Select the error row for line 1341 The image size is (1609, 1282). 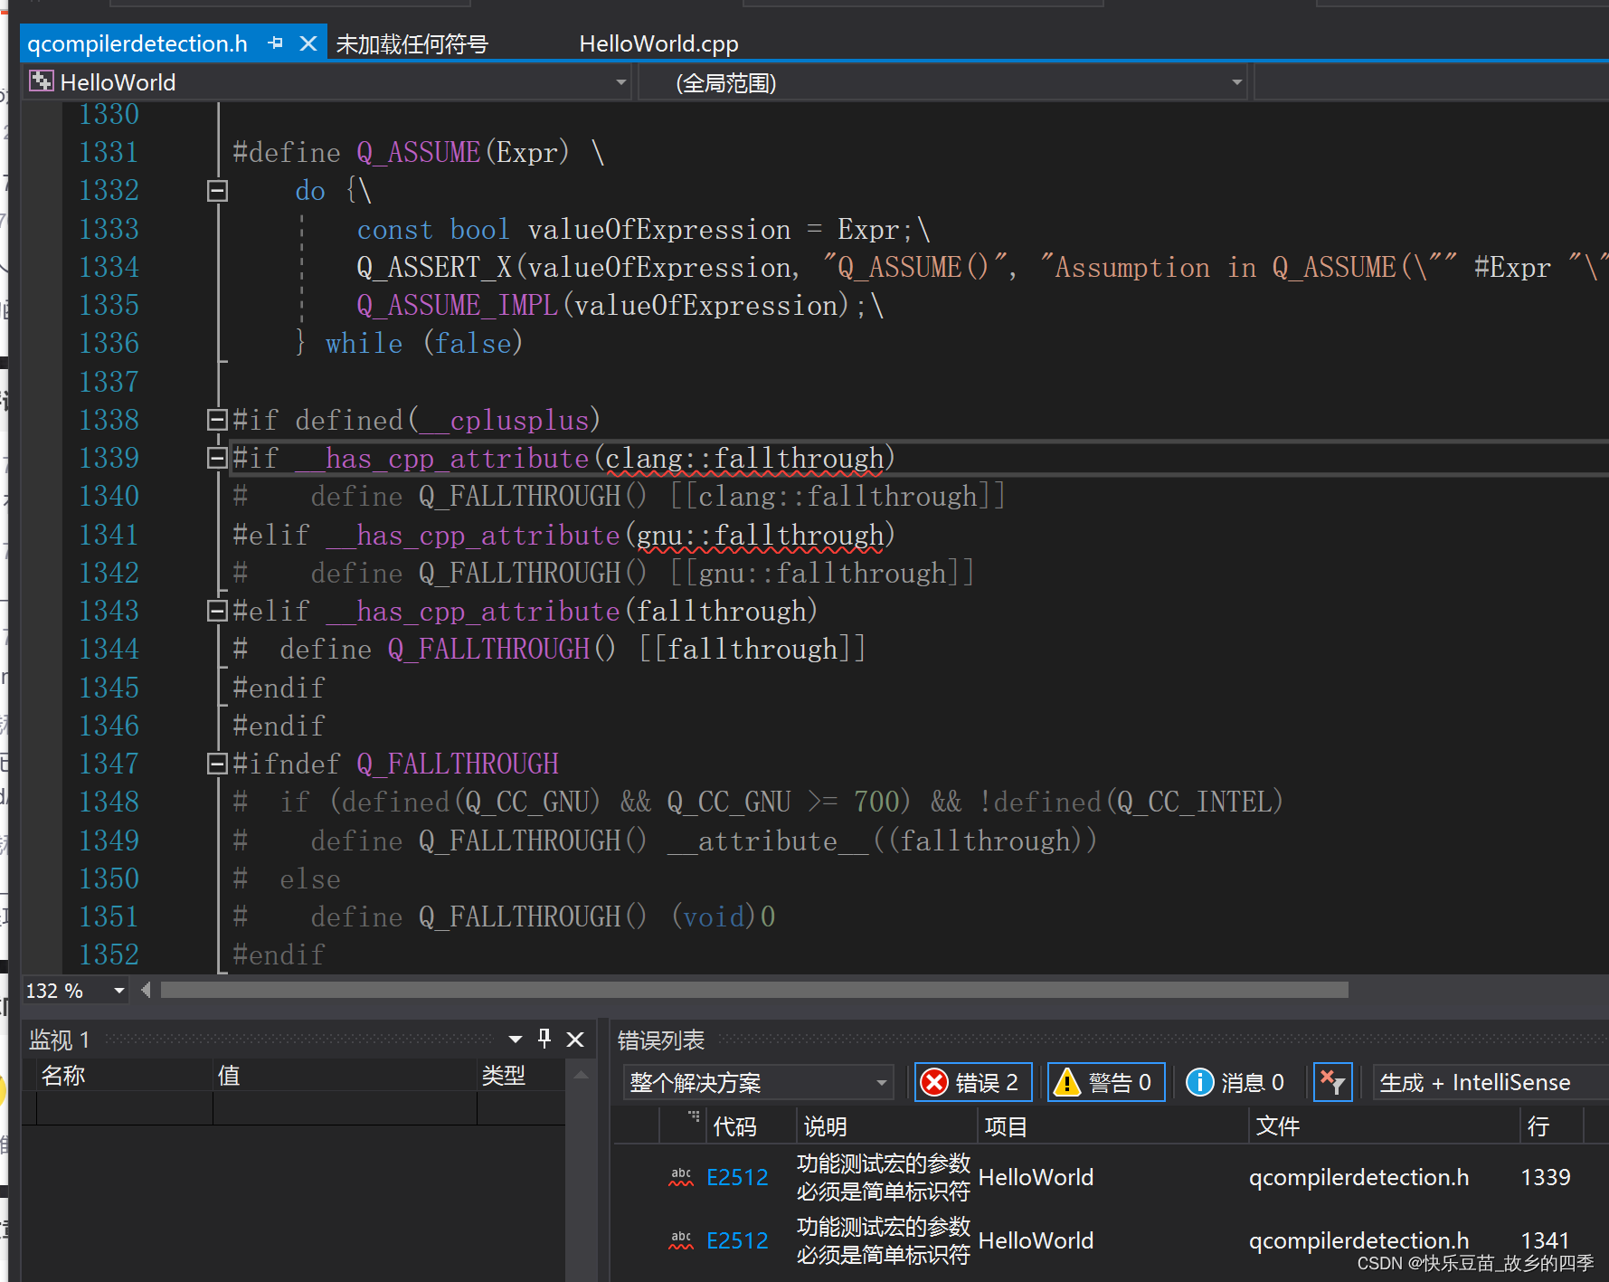click(1111, 1240)
